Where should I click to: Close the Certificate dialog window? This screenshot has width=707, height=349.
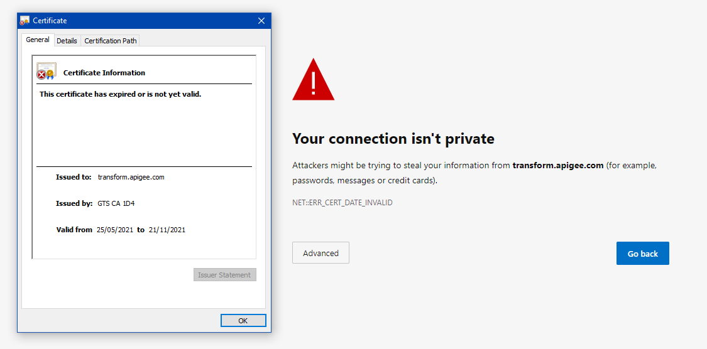(x=261, y=21)
